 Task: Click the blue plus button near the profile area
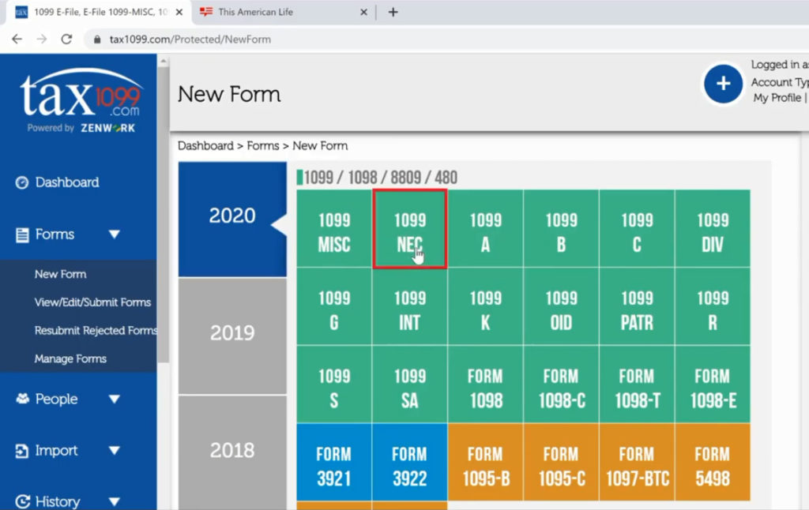724,84
